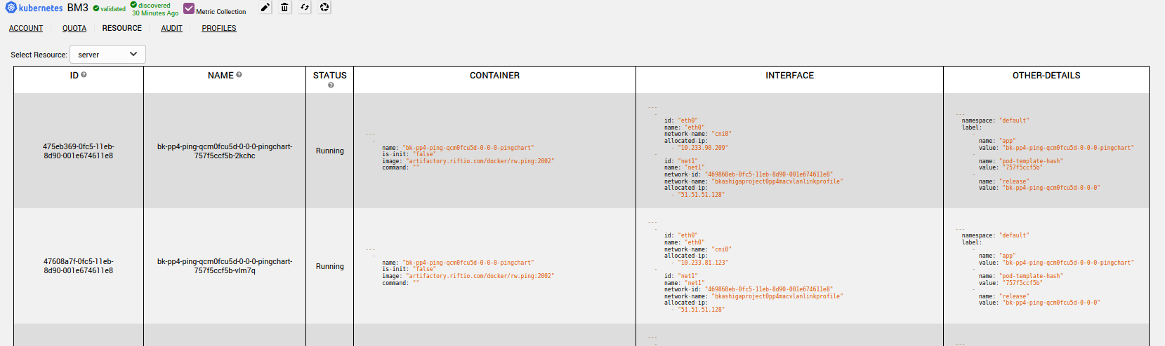Open the Select Resource dropdown
The height and width of the screenshot is (346, 1165).
[107, 55]
